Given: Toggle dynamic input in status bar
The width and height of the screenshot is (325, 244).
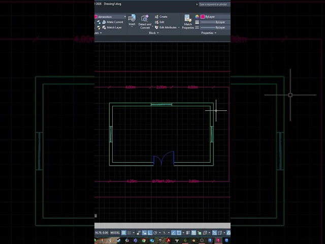Looking at the screenshot, I should point(144,233).
